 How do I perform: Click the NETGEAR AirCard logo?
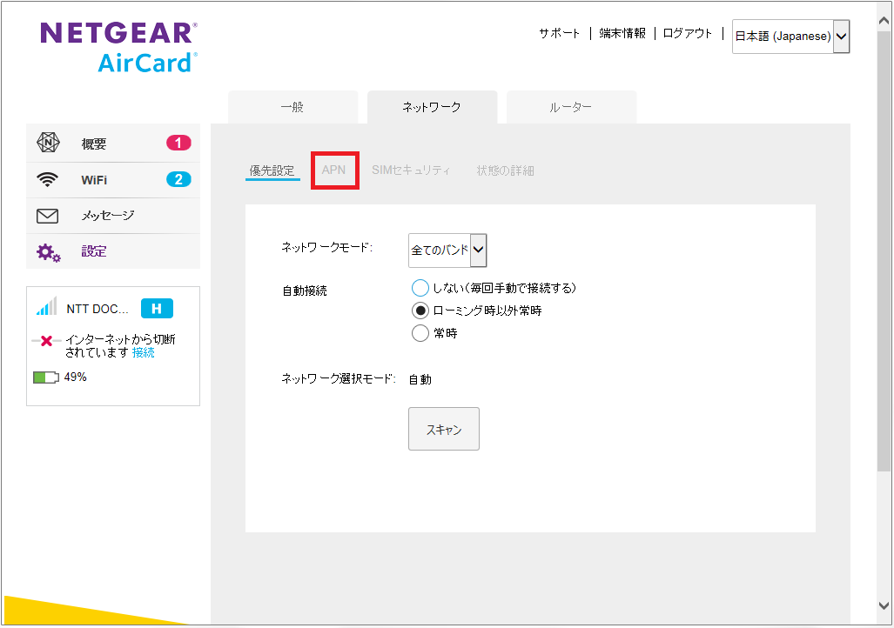(118, 48)
